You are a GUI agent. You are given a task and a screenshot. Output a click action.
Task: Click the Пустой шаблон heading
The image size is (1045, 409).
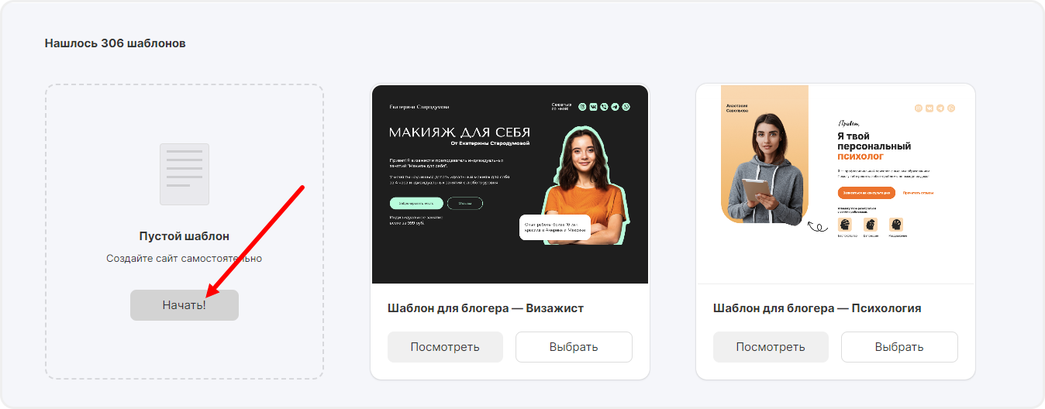coord(185,236)
